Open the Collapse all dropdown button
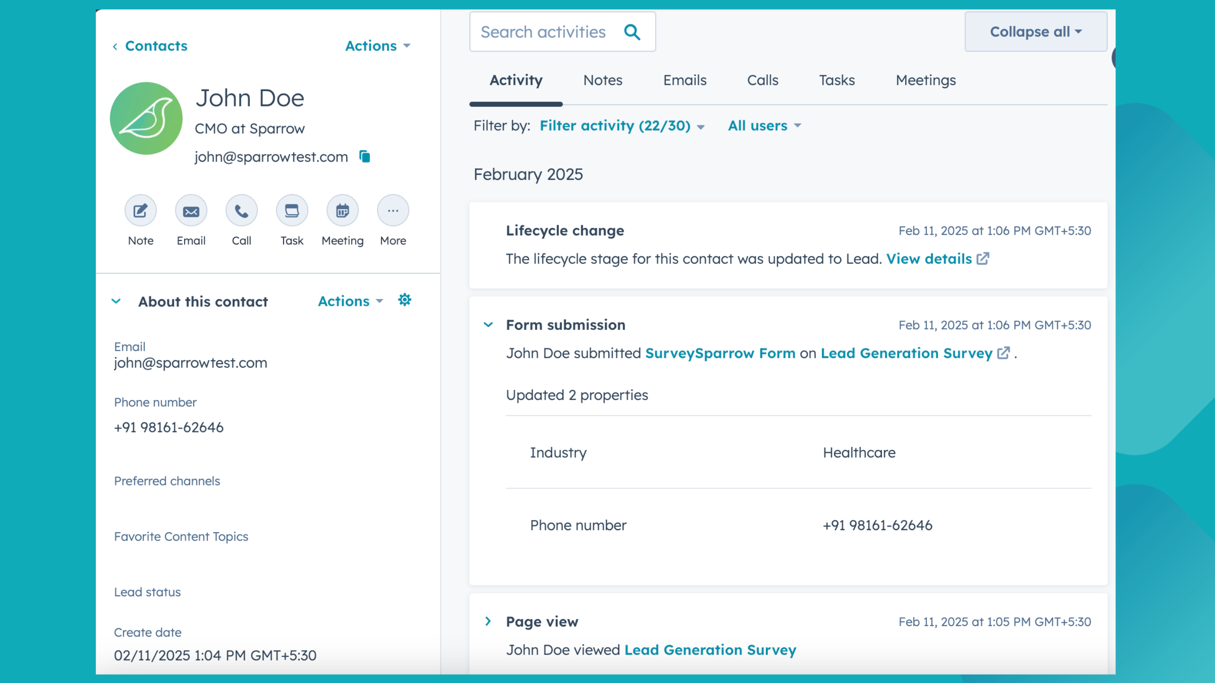The height and width of the screenshot is (683, 1215). pos(1036,32)
